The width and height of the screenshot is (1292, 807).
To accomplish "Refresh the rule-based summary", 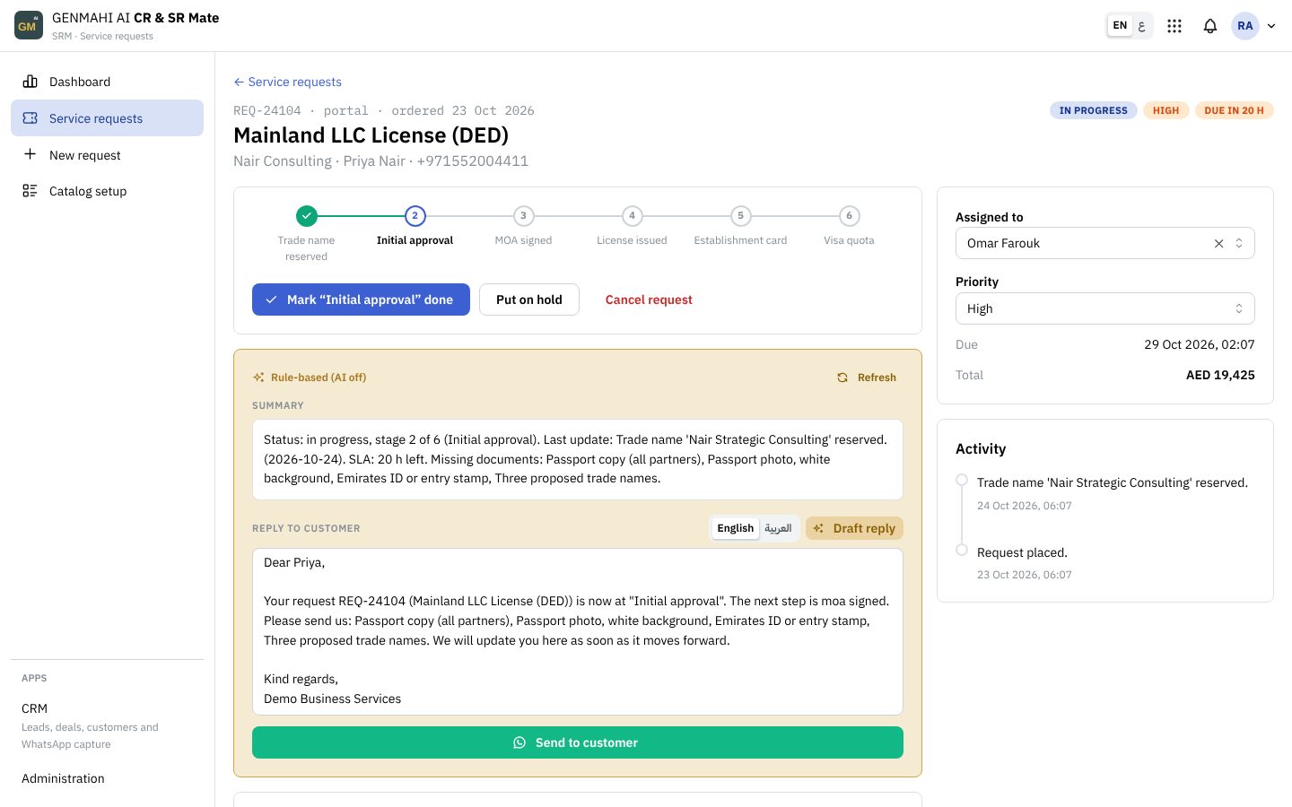I will pos(867,377).
